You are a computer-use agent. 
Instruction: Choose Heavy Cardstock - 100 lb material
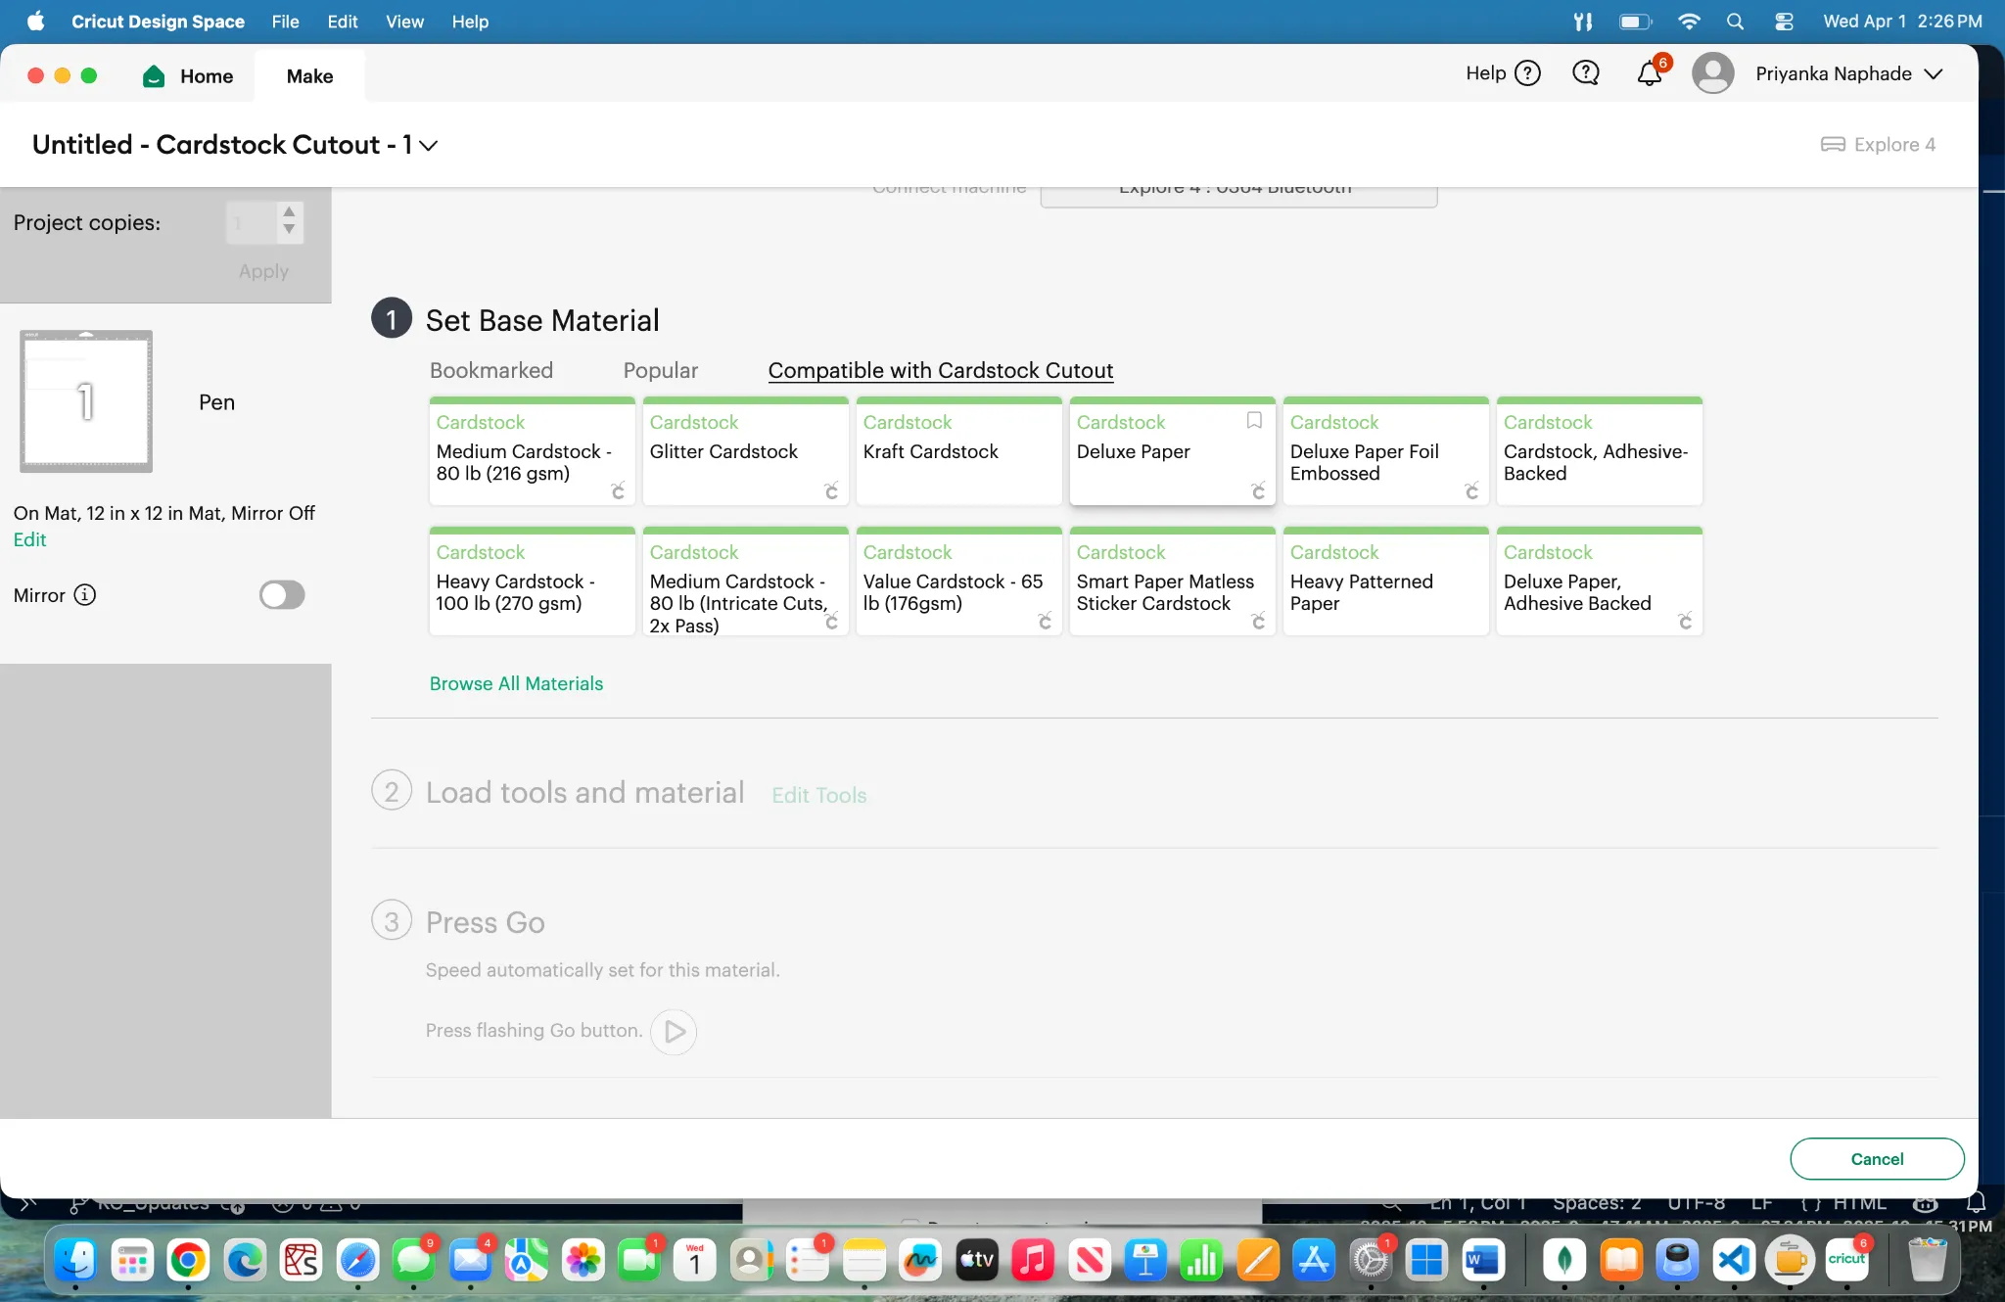click(532, 581)
